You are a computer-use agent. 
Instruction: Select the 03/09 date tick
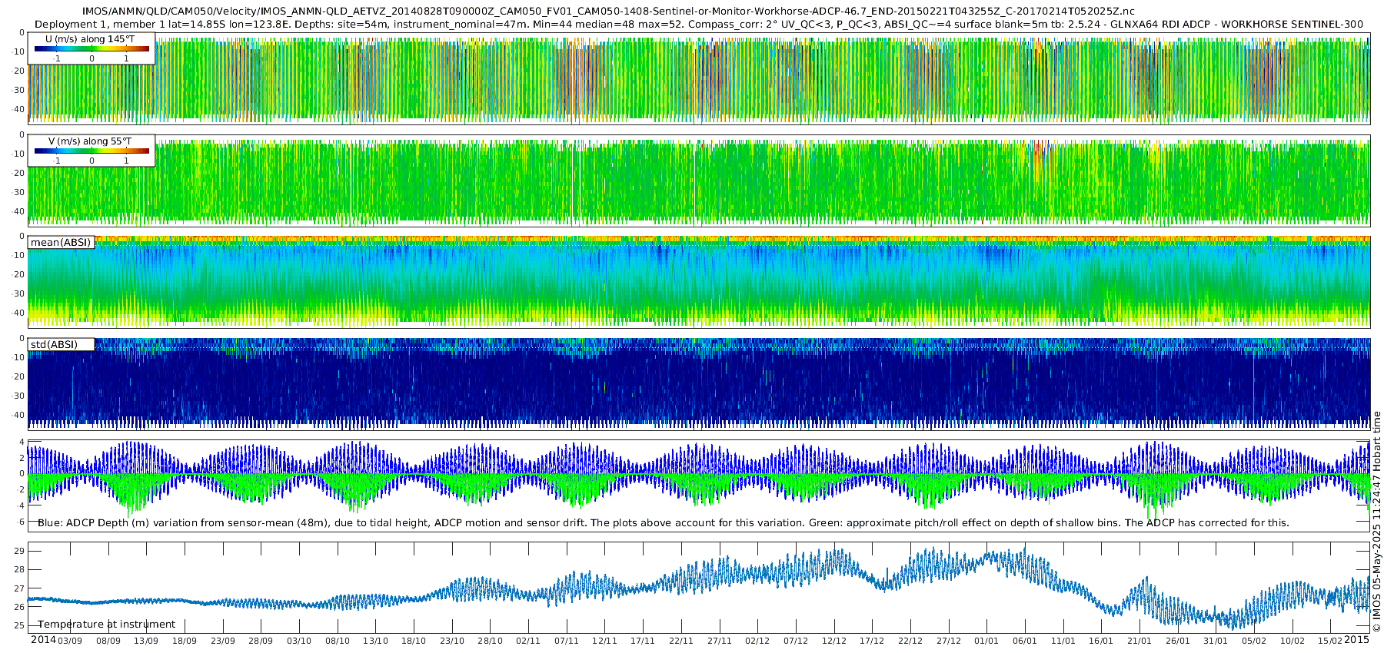point(70,641)
